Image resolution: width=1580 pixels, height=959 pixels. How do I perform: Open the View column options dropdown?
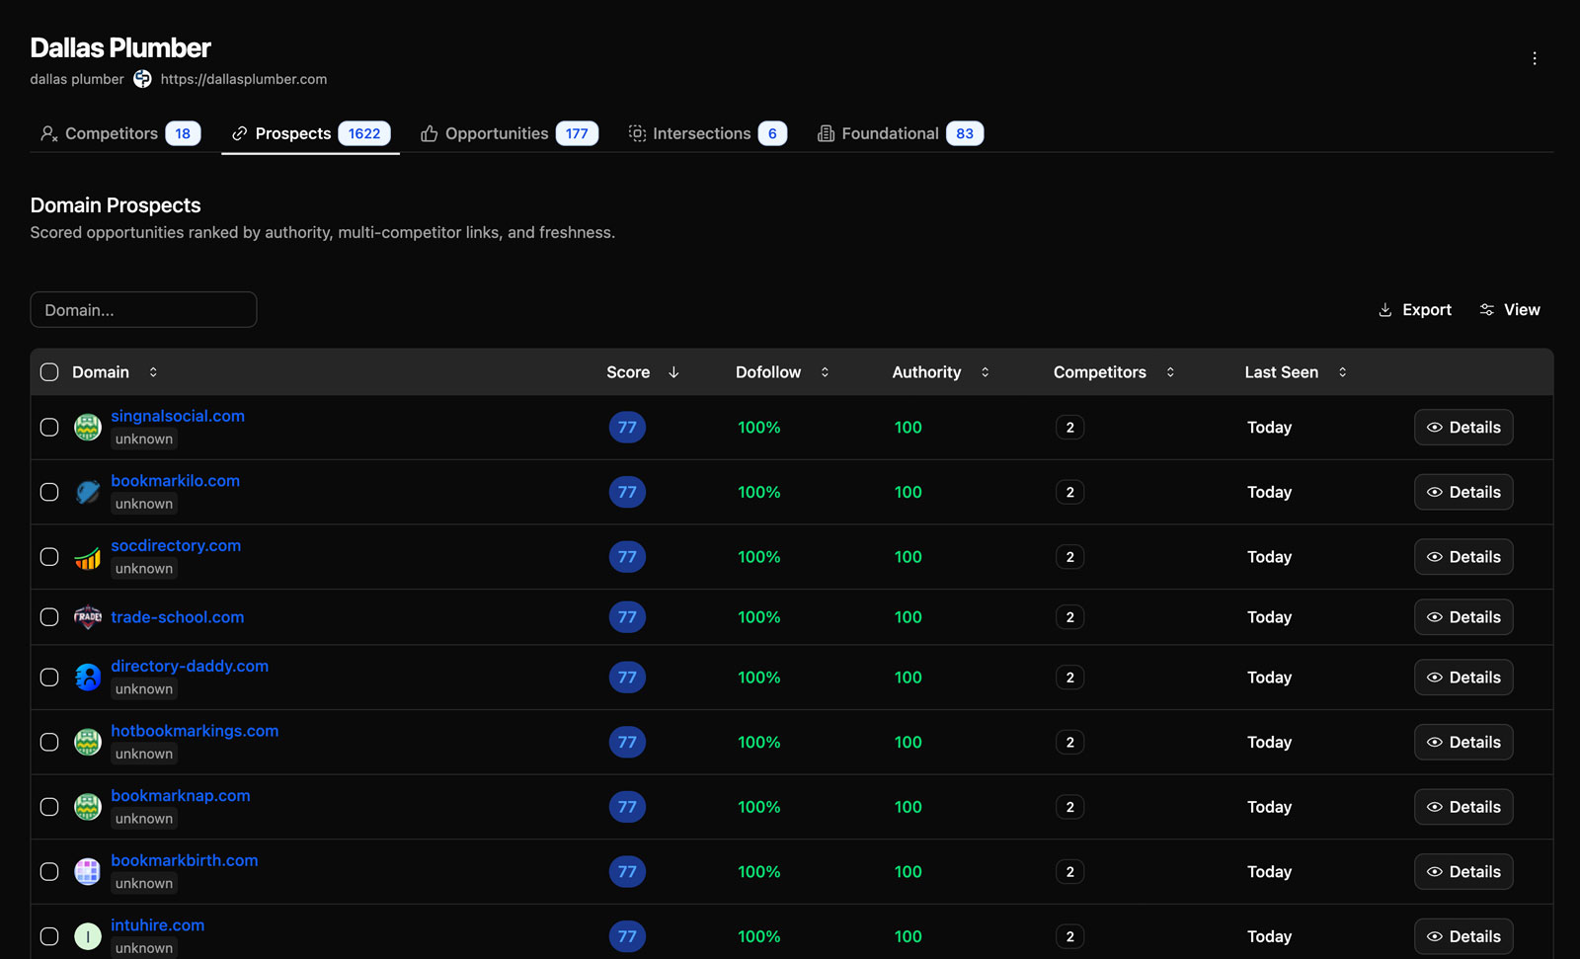[x=1510, y=310]
